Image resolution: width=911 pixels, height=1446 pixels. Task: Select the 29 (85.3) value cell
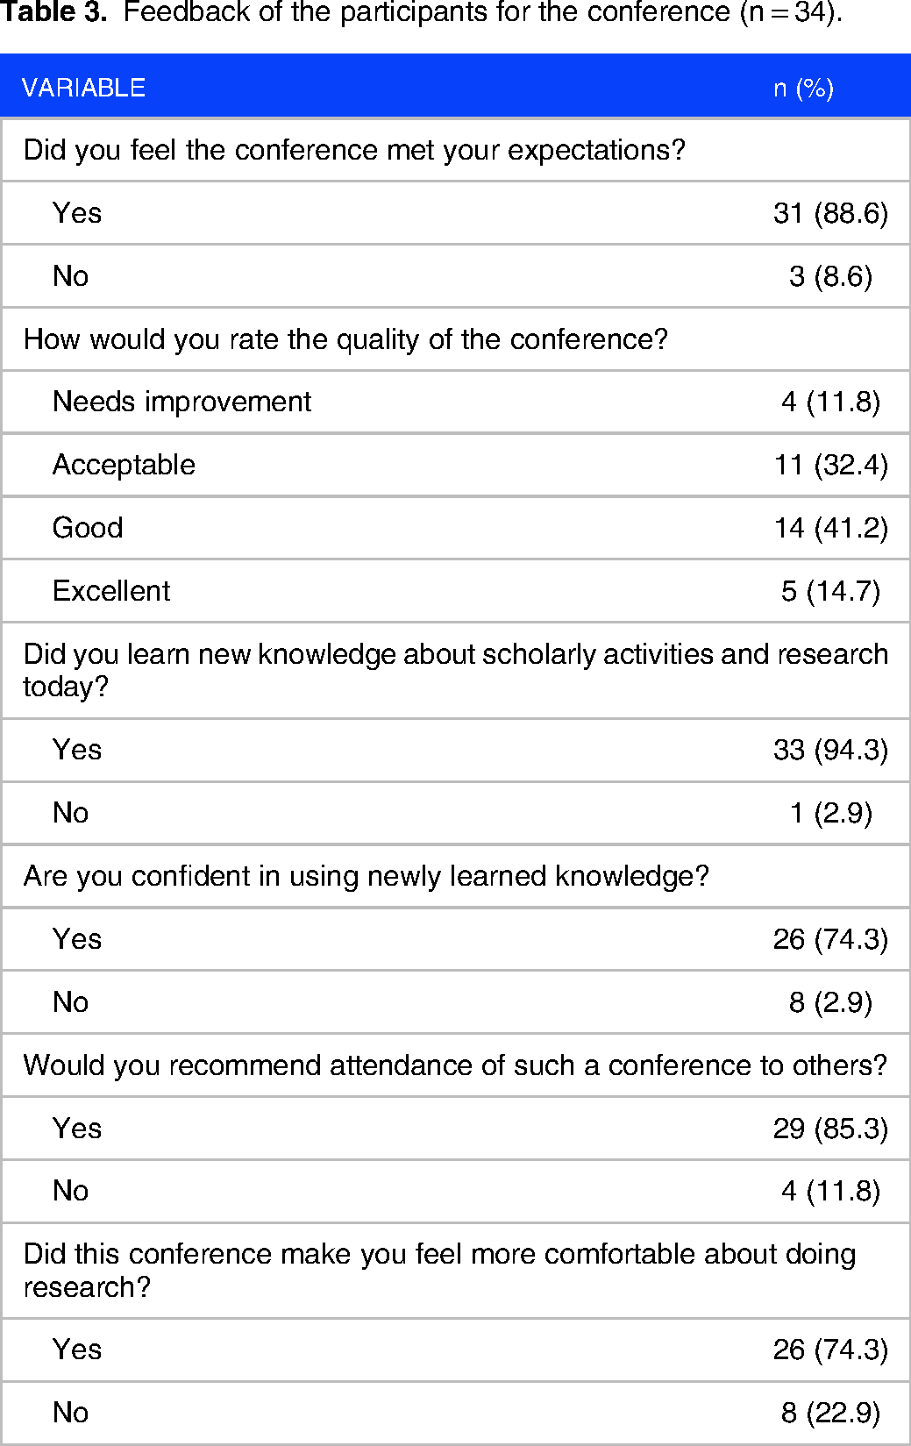click(x=830, y=1129)
